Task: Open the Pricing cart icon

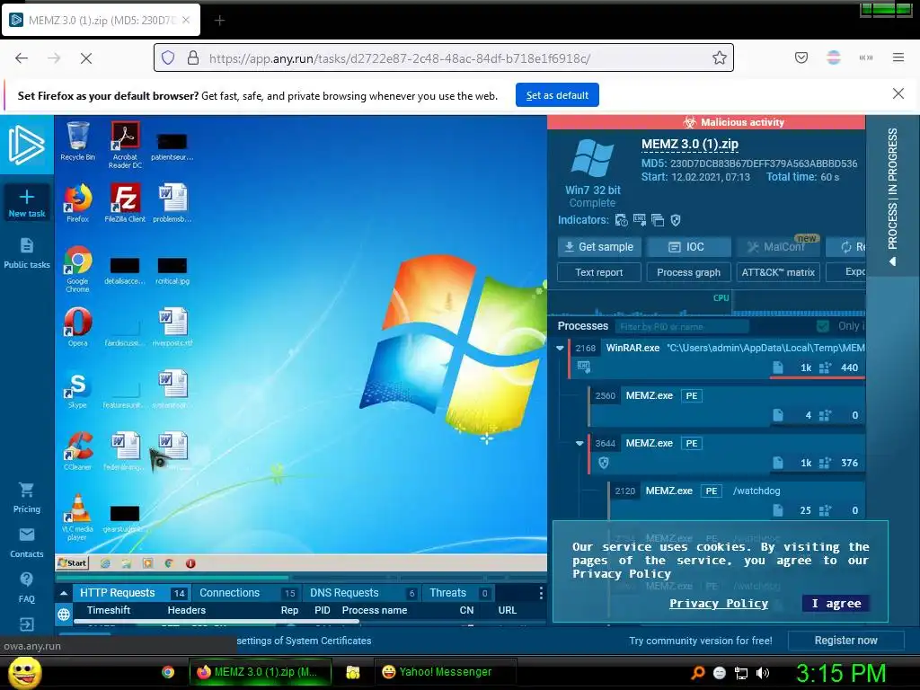Action: tap(26, 490)
